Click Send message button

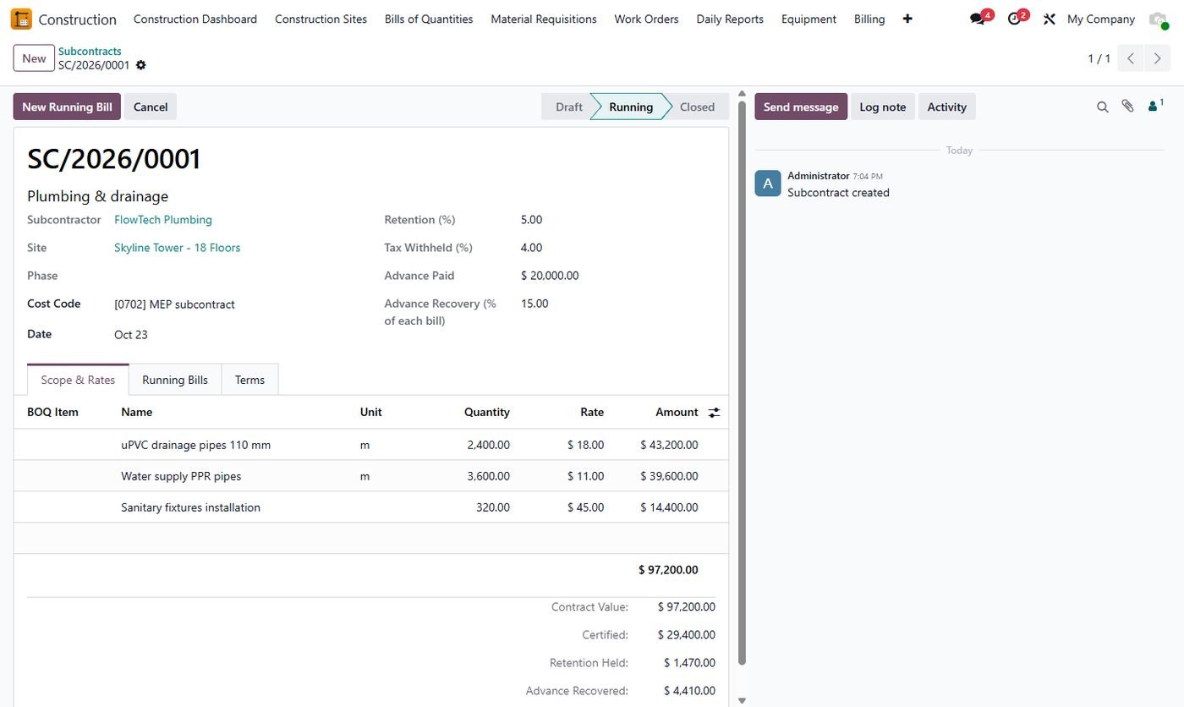801,107
